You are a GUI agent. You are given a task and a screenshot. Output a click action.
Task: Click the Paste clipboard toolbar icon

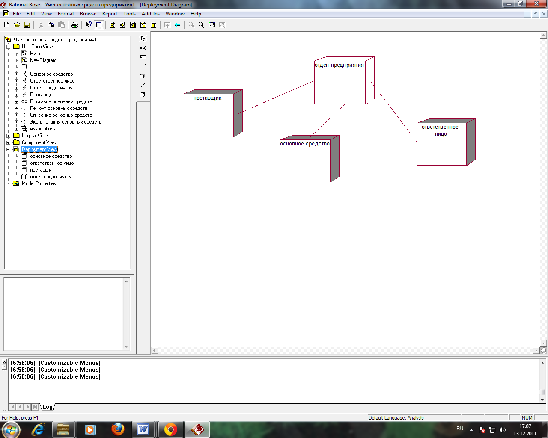[61, 25]
